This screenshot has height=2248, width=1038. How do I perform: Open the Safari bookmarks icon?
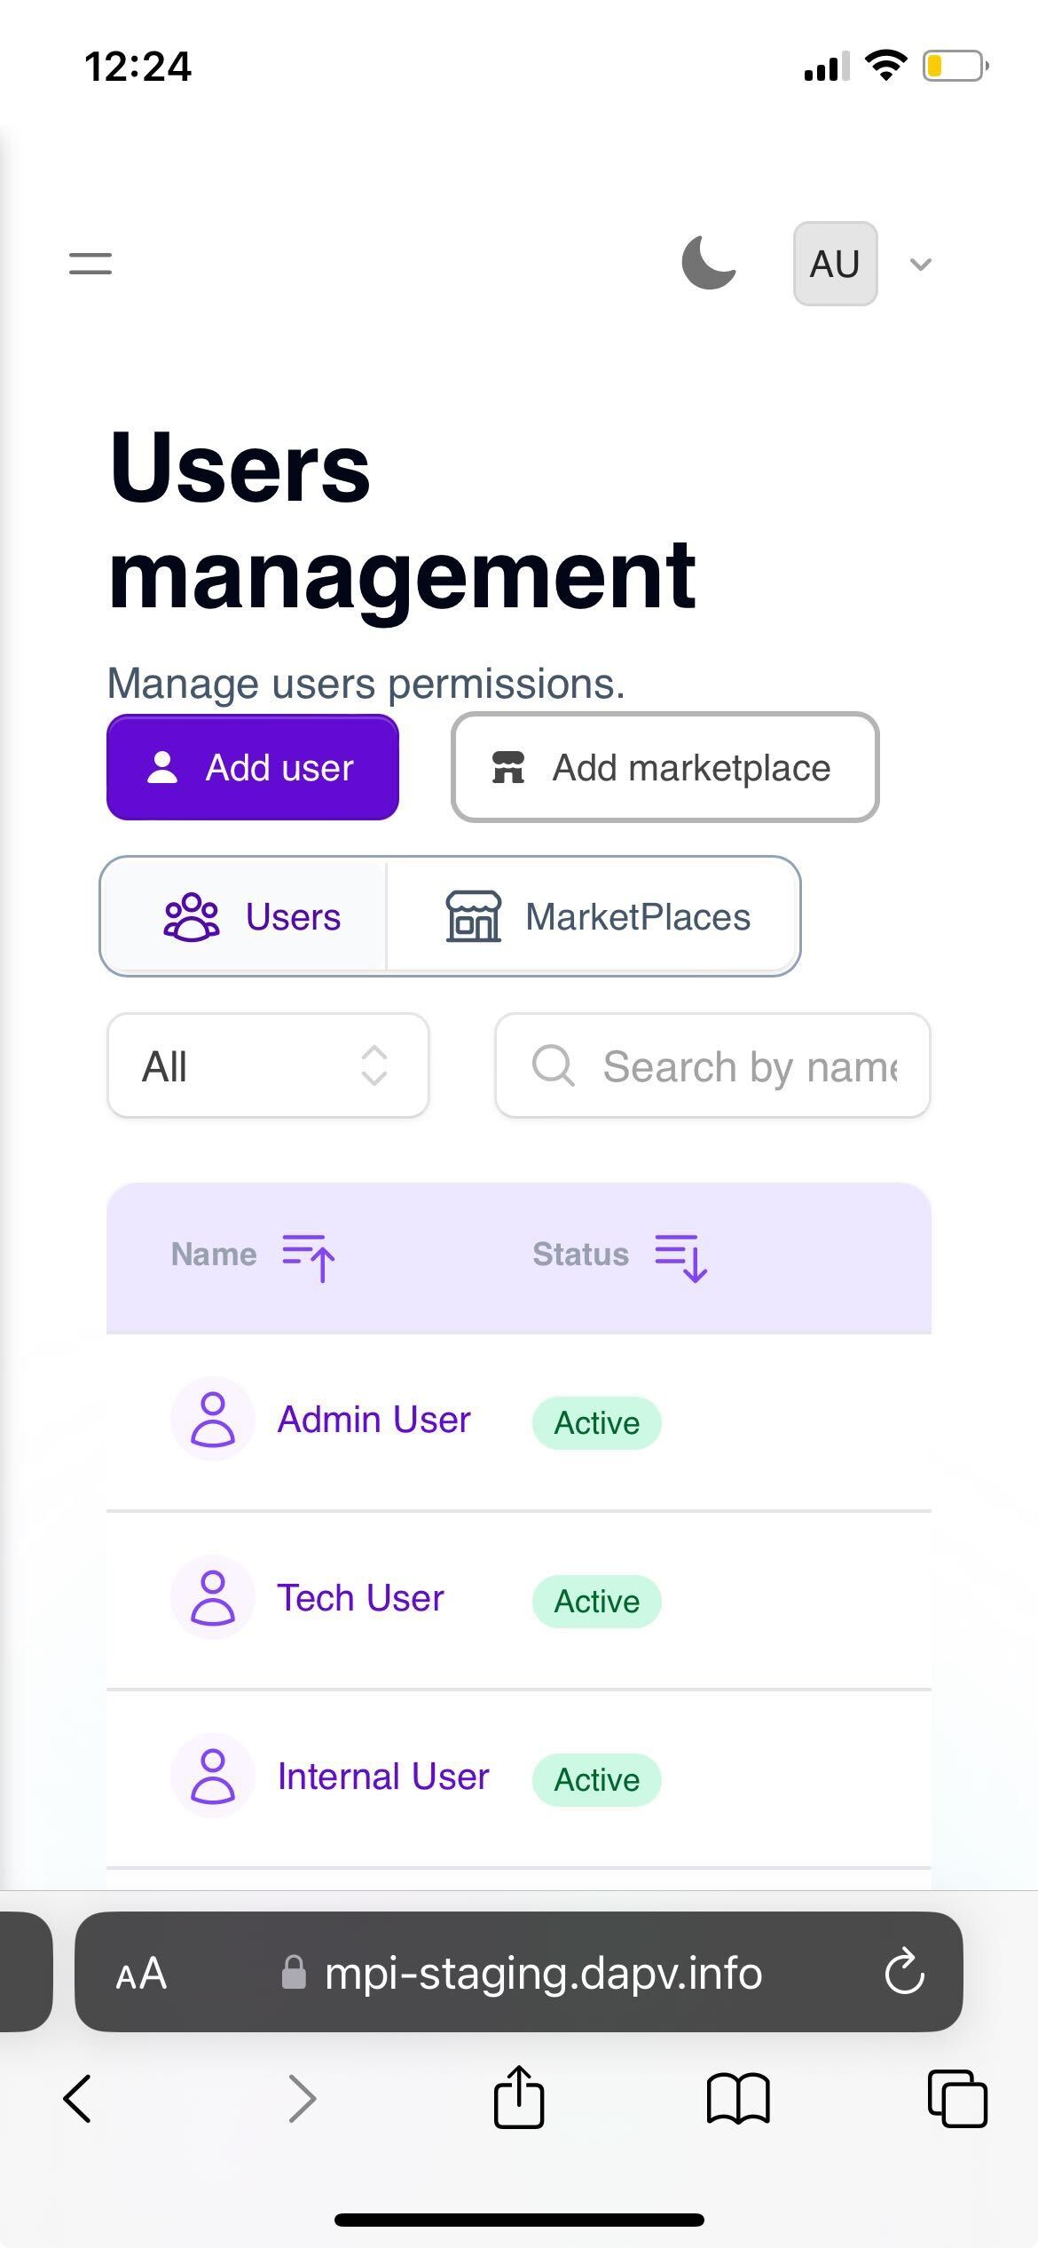pyautogui.click(x=738, y=2099)
